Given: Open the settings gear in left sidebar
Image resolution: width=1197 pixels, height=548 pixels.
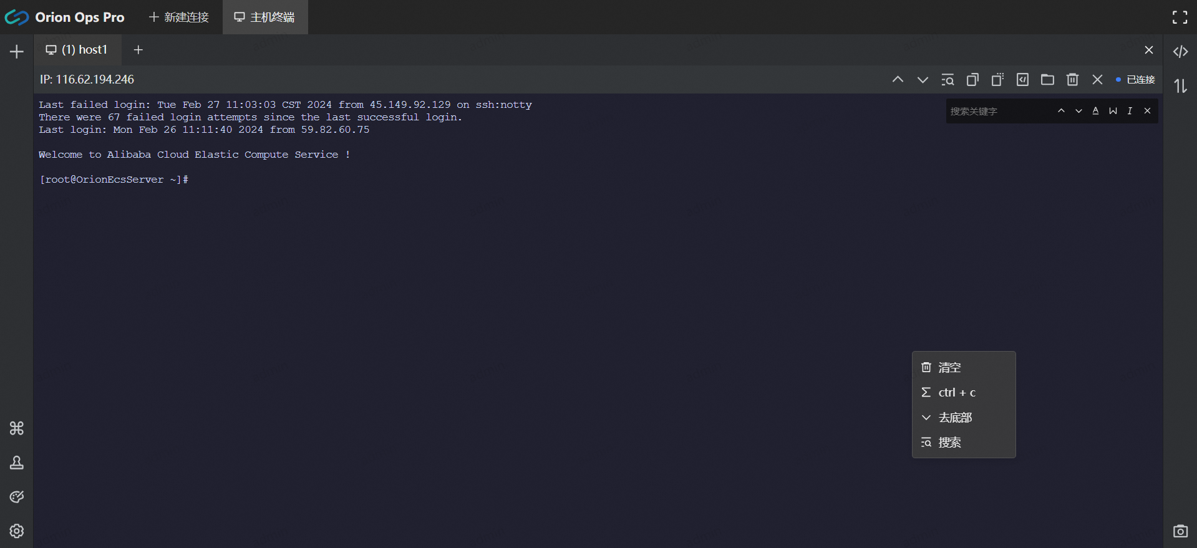Looking at the screenshot, I should 17,531.
